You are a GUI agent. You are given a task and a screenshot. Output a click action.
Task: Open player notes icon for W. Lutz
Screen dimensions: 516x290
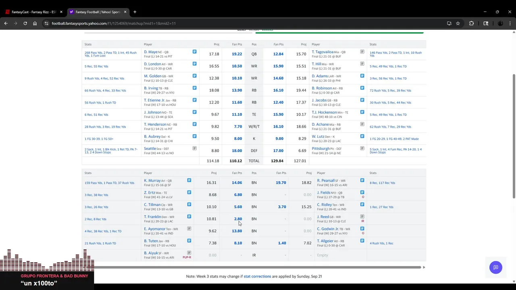(x=362, y=136)
